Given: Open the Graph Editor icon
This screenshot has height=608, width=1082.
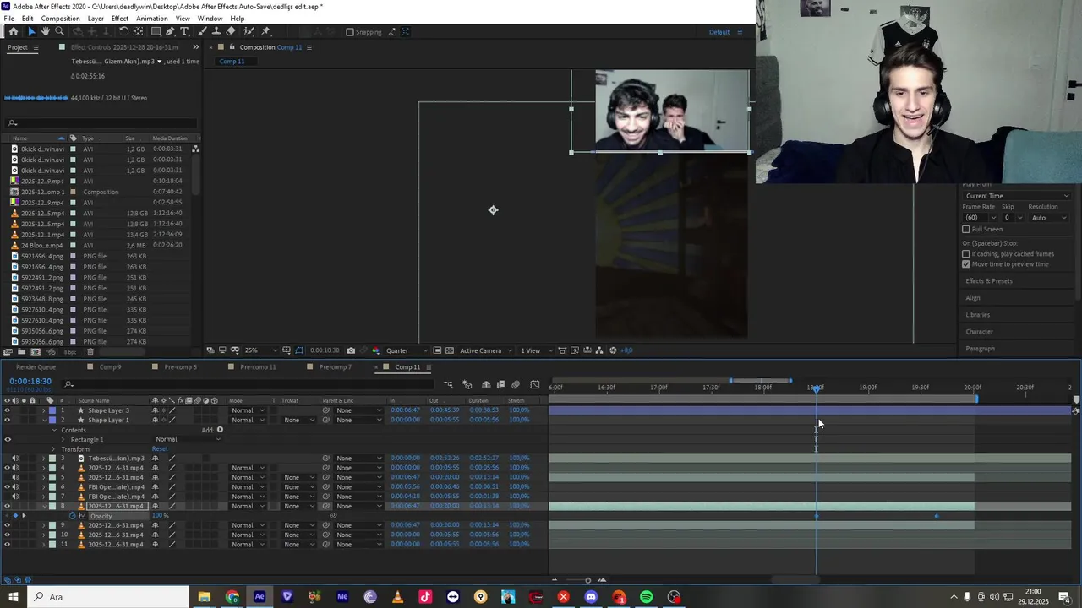Looking at the screenshot, I should point(535,385).
